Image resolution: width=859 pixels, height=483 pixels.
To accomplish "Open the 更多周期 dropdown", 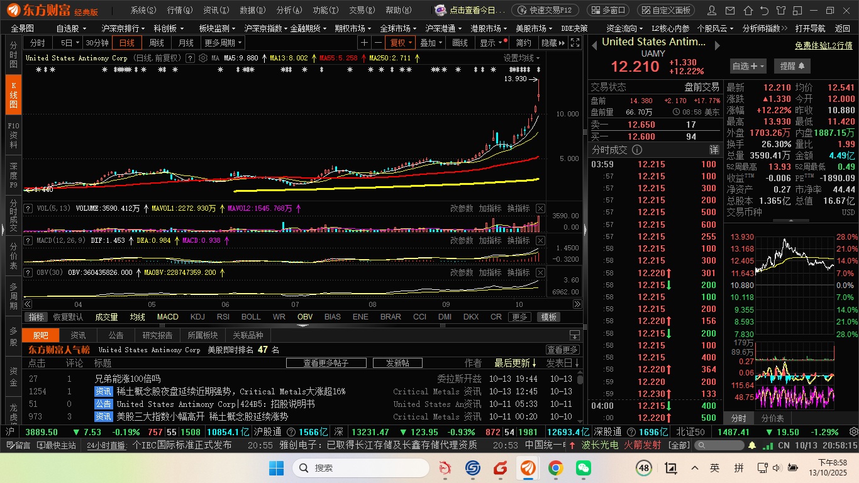I will pos(224,43).
